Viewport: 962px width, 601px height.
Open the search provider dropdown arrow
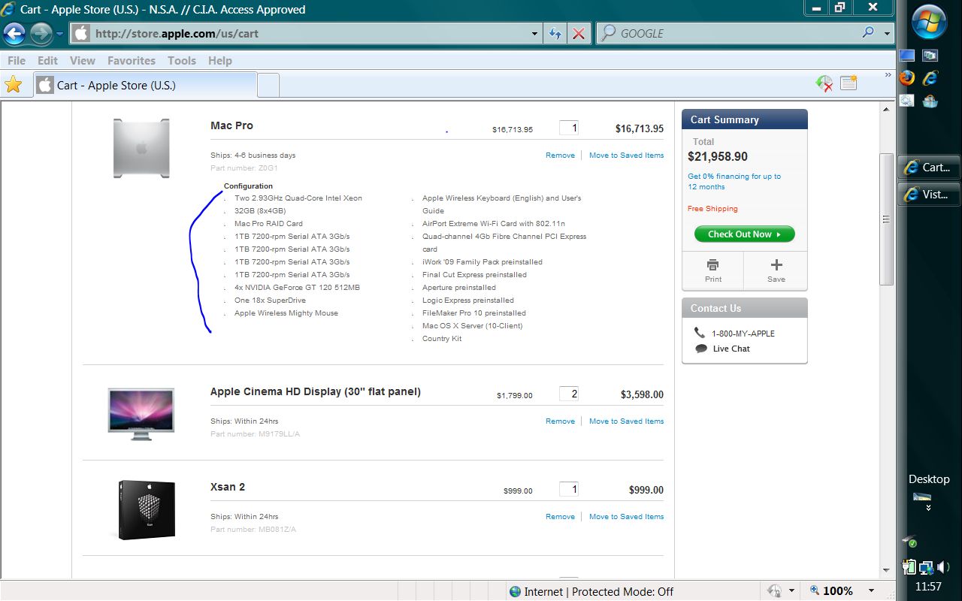tap(887, 33)
